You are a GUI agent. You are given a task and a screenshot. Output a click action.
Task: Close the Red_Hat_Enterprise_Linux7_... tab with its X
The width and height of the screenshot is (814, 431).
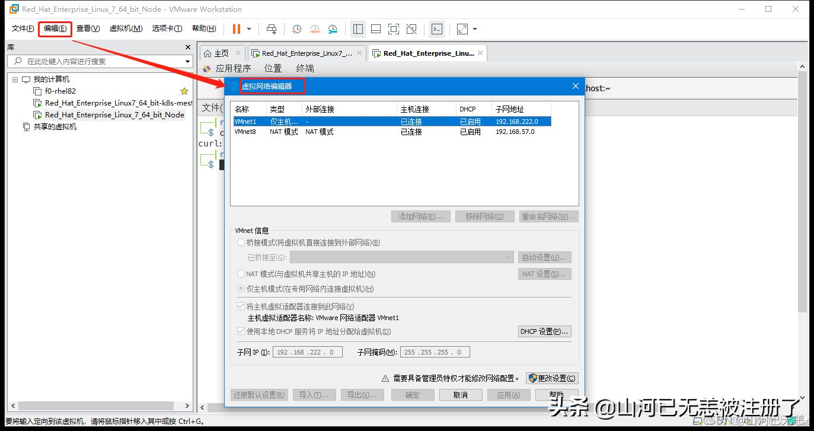point(360,53)
